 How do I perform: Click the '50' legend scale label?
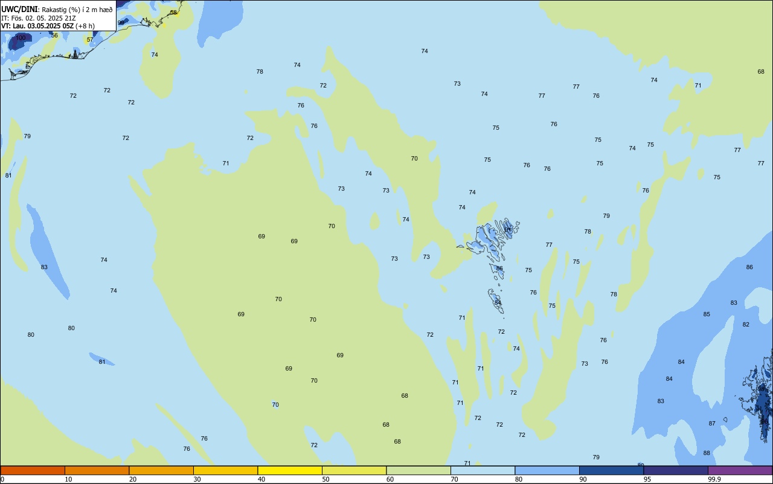(326, 479)
